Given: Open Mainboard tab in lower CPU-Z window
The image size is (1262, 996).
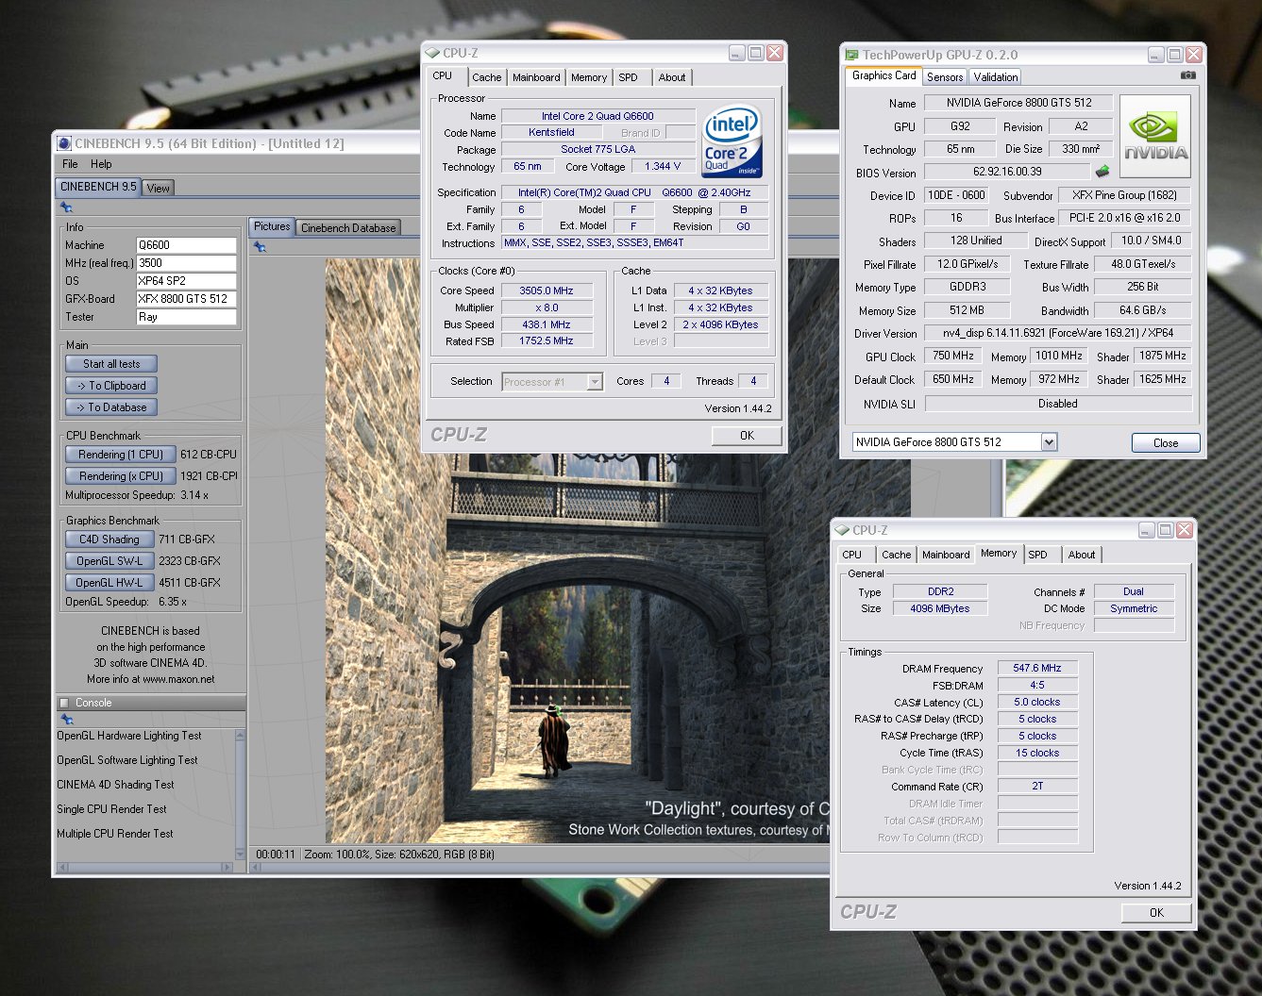Looking at the screenshot, I should point(946,555).
